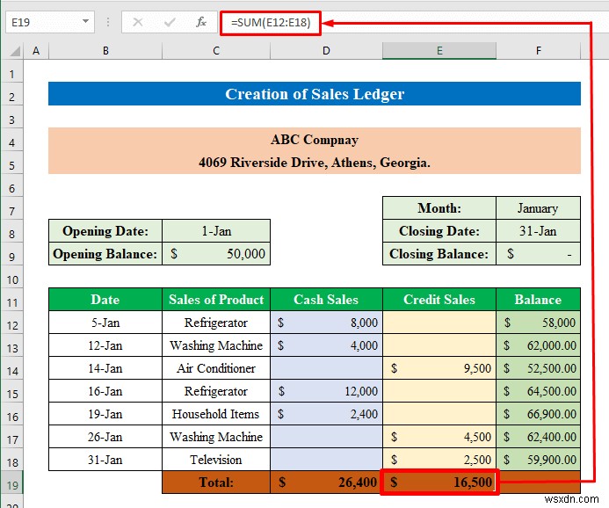Click the Cancel (X) formula bar icon

point(137,22)
